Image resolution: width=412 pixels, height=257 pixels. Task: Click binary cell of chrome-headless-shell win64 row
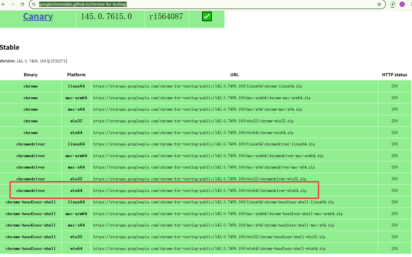pyautogui.click(x=31, y=248)
